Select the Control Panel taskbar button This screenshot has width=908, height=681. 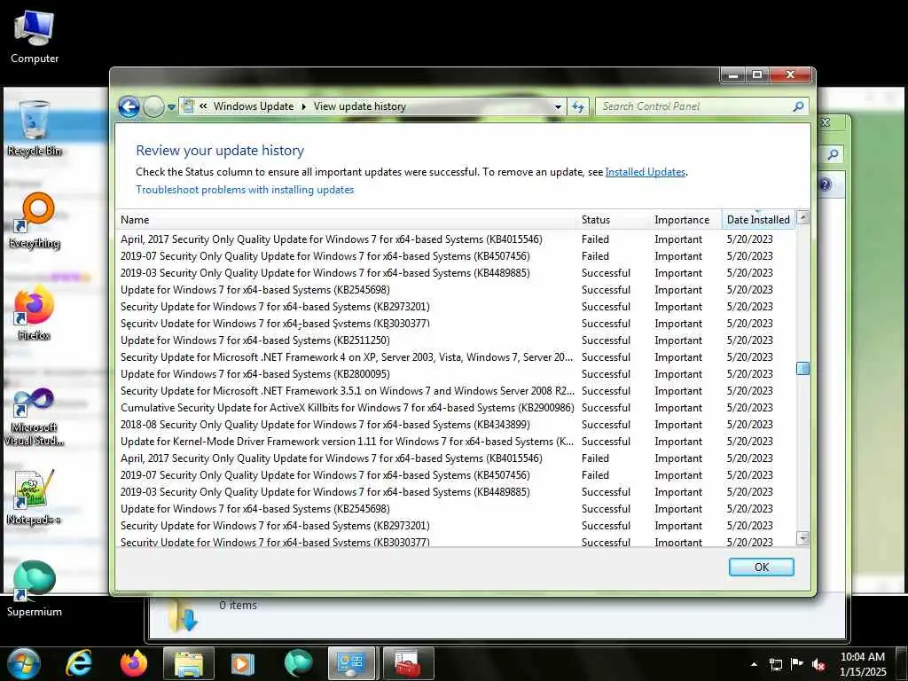click(351, 663)
